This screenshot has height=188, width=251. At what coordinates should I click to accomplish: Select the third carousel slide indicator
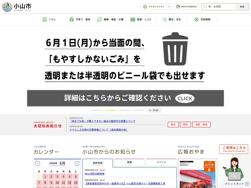125,110
